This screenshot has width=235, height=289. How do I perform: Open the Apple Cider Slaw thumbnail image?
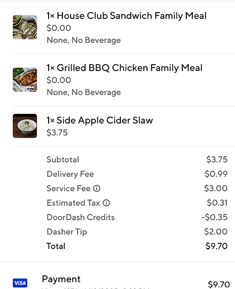click(x=25, y=126)
